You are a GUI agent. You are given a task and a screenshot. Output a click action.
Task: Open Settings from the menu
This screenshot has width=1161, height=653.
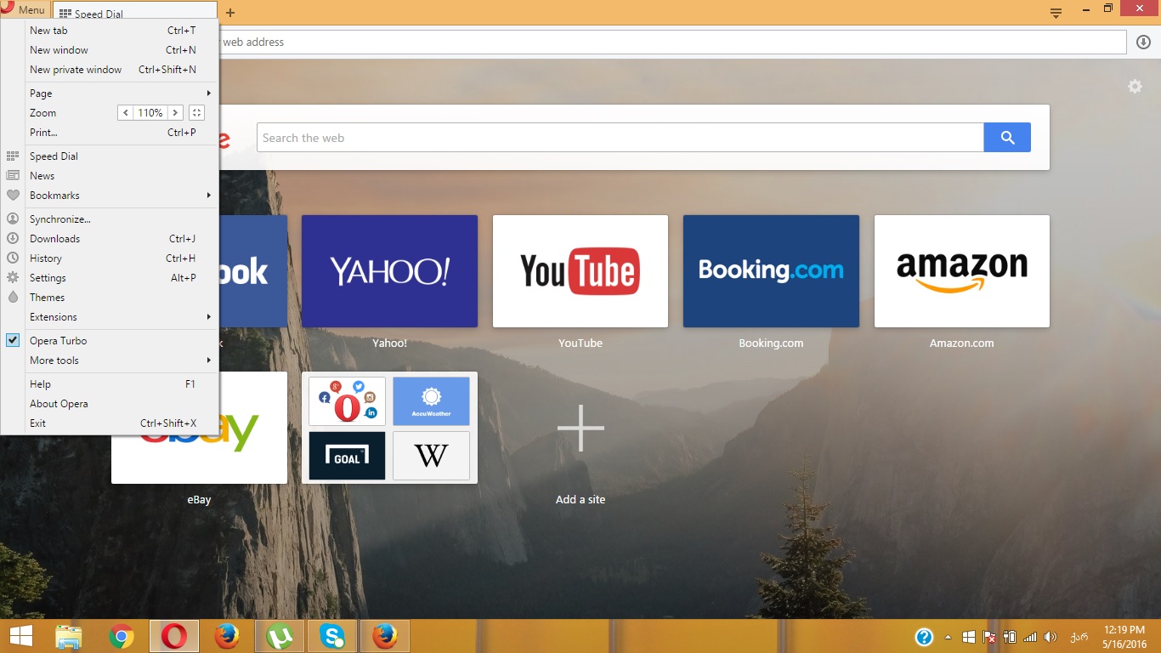(110, 278)
